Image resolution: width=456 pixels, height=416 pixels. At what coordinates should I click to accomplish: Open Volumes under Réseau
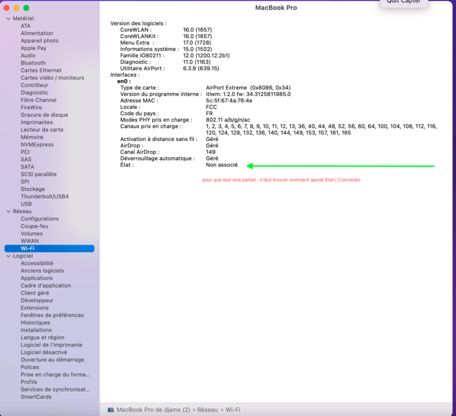pos(31,234)
